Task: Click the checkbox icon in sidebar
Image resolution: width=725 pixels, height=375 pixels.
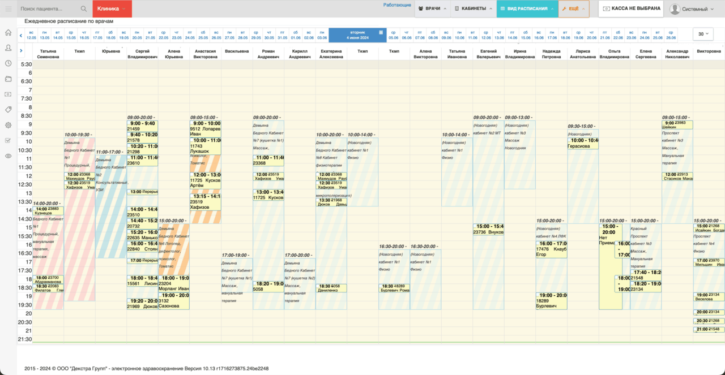Action: pyautogui.click(x=8, y=140)
